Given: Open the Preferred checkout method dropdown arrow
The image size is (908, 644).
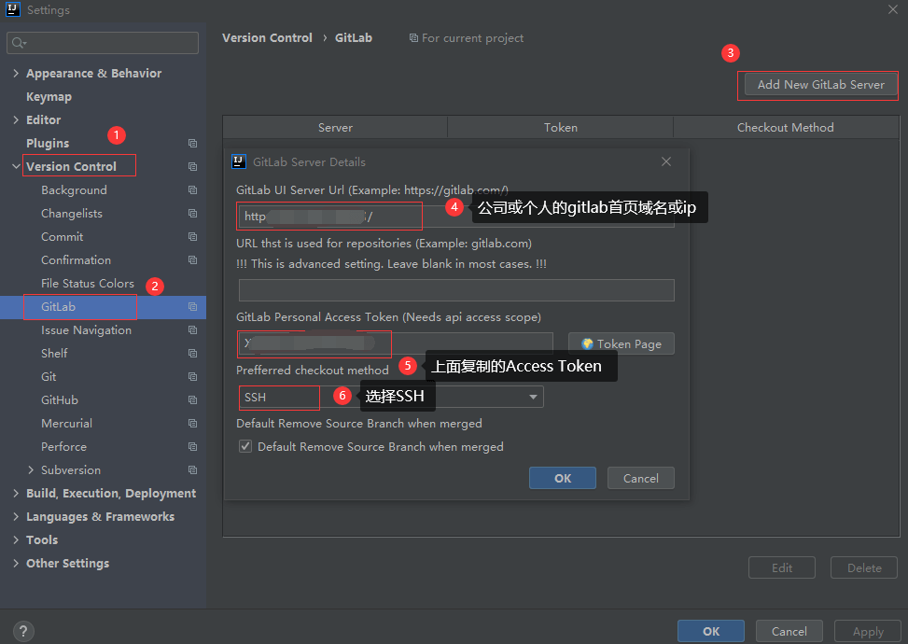Looking at the screenshot, I should pyautogui.click(x=533, y=397).
